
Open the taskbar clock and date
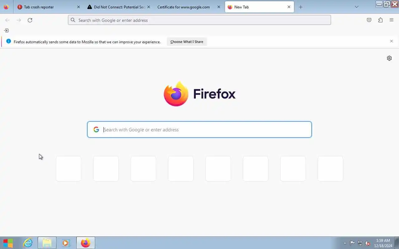click(383, 243)
